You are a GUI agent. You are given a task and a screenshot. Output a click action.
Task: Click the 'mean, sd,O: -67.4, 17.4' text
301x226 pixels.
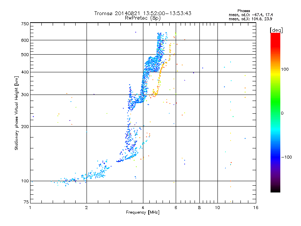[x=251, y=15]
